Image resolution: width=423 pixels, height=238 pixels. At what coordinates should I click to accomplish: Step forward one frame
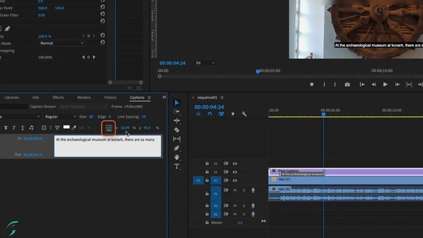point(397,85)
